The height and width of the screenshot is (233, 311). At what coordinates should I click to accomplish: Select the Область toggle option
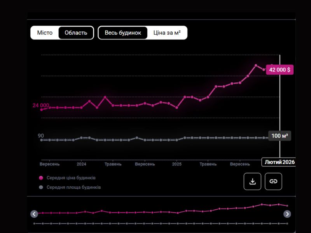point(76,33)
